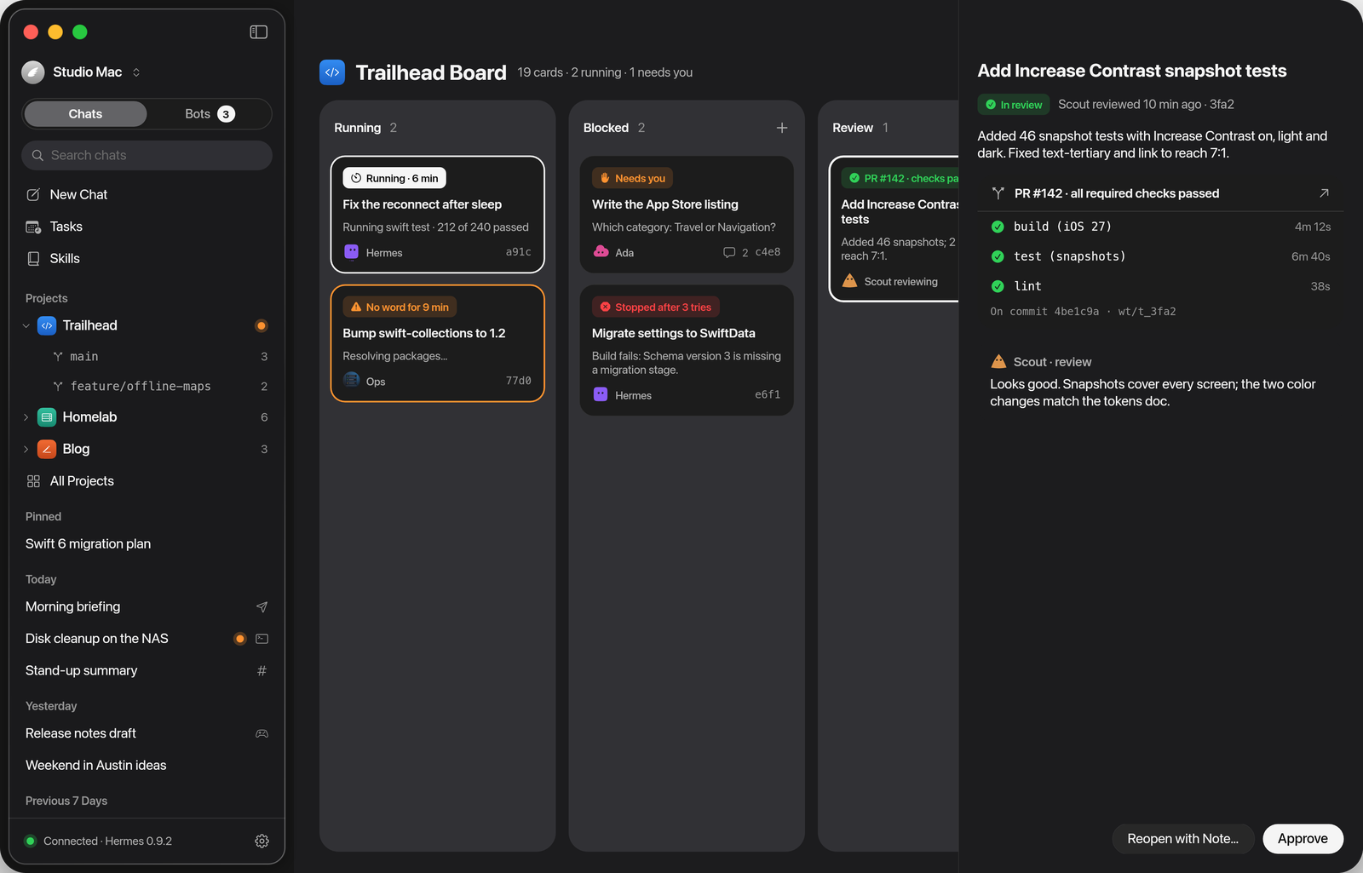The image size is (1363, 873).
Task: Click the Trailhead Board header icon
Action: pyautogui.click(x=332, y=72)
